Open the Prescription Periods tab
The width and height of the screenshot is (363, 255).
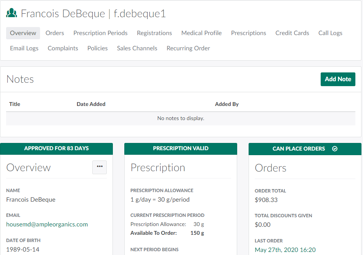(100, 33)
